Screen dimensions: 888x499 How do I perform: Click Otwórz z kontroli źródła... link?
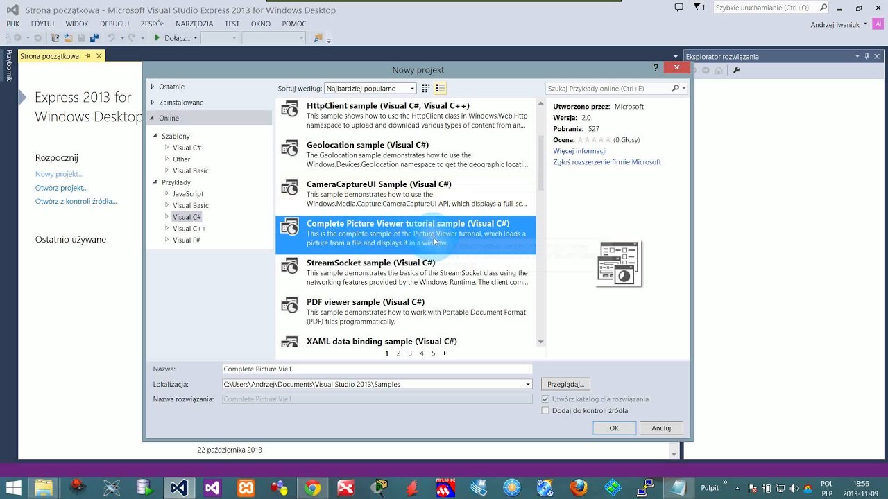pyautogui.click(x=76, y=202)
